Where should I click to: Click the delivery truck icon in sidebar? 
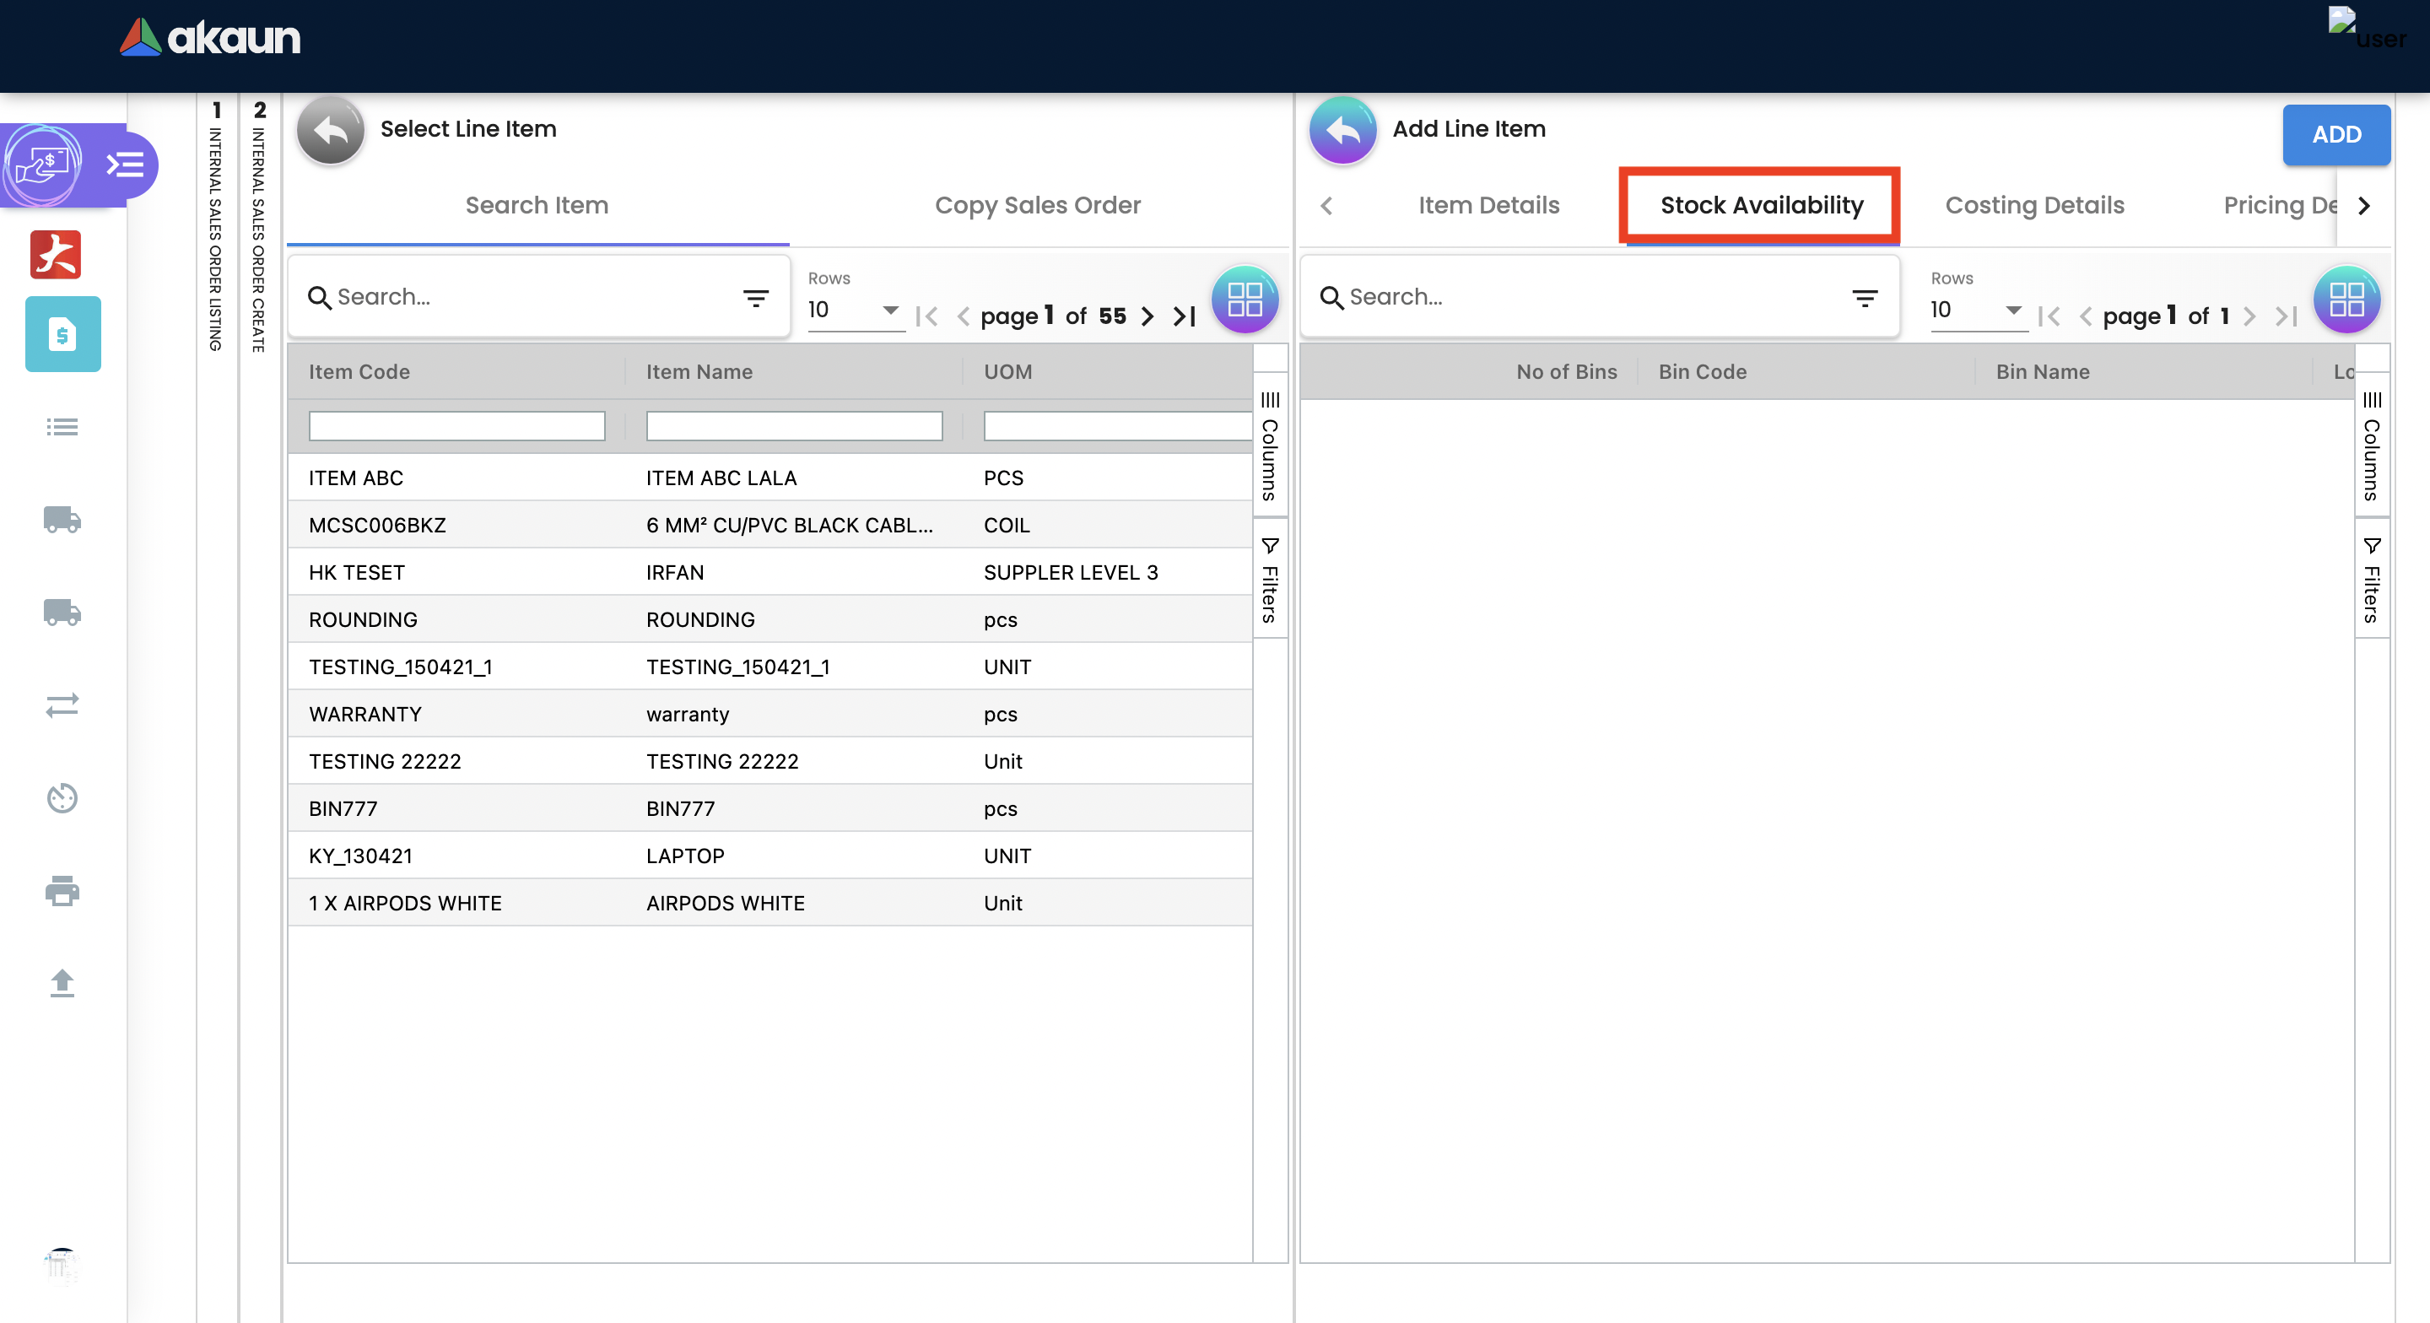[62, 520]
